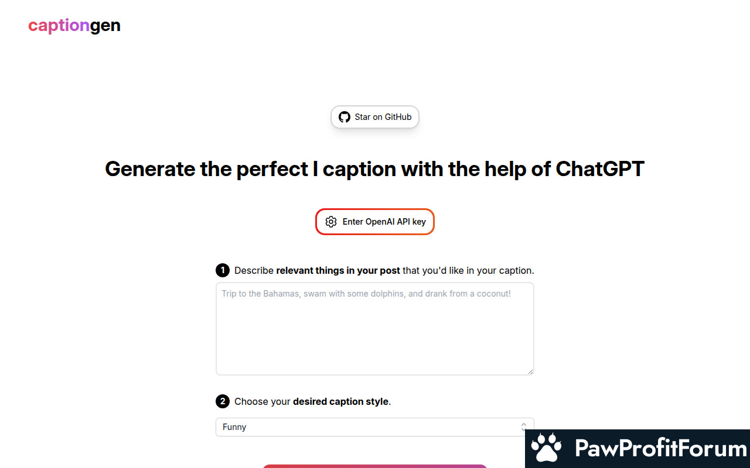This screenshot has height=468, width=750.
Task: Click the step 2 number badge
Action: (x=223, y=401)
